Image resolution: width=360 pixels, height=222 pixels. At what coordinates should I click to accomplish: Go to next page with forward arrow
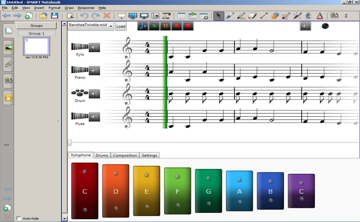pyautogui.click(x=17, y=16)
